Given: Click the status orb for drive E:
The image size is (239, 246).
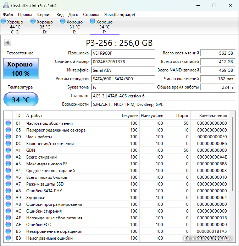Looking at the screenshot, I should pos(63,22).
